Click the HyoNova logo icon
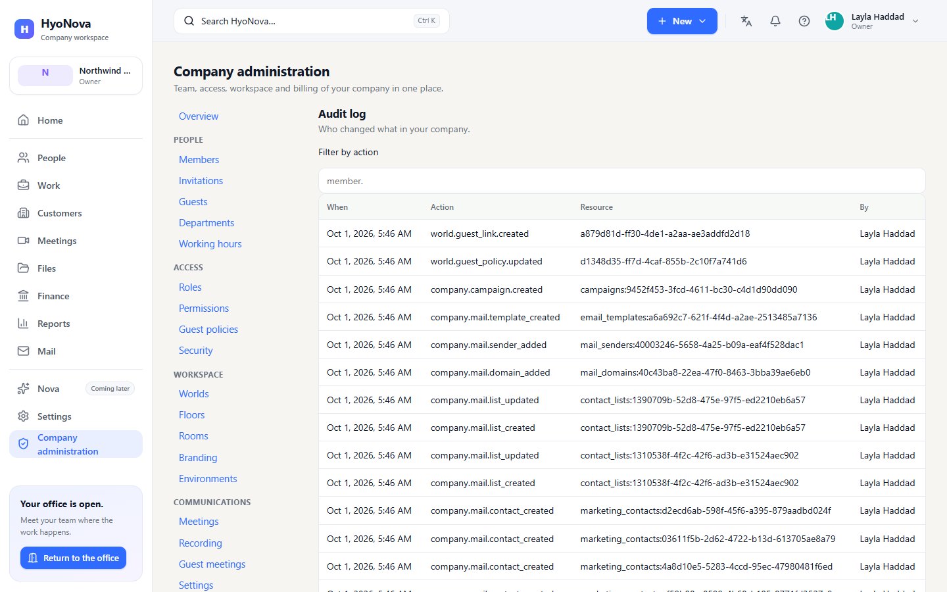The height and width of the screenshot is (592, 947). [24, 29]
